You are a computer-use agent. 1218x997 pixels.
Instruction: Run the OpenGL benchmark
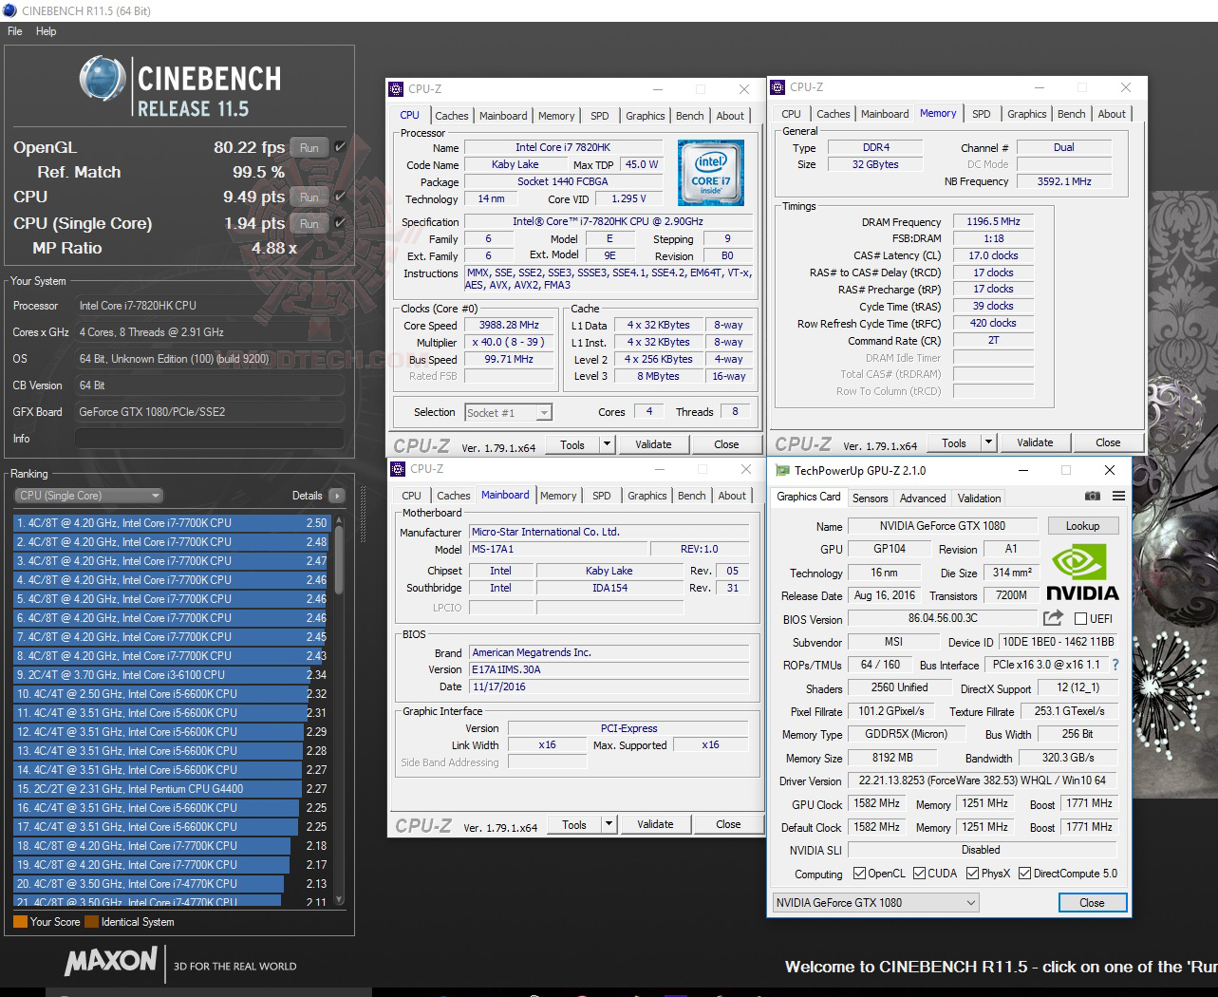pyautogui.click(x=309, y=147)
